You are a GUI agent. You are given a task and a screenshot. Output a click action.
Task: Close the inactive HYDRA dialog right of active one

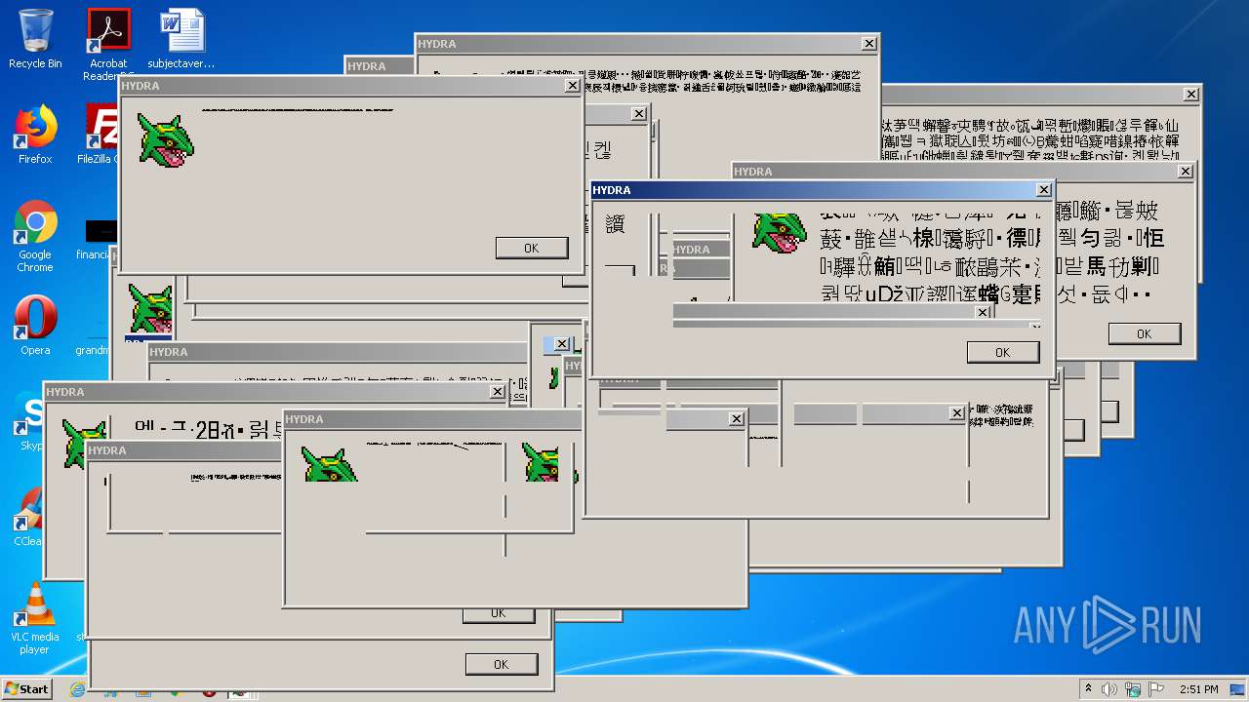(x=1186, y=172)
